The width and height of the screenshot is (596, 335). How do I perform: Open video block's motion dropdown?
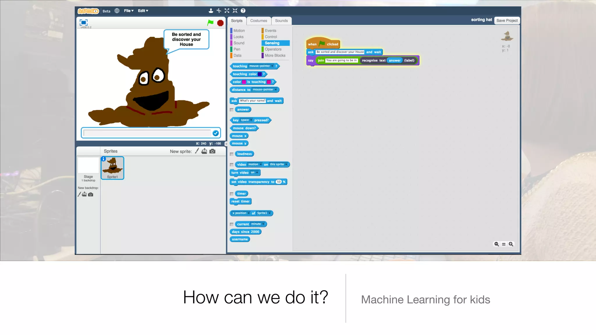pyautogui.click(x=255, y=164)
